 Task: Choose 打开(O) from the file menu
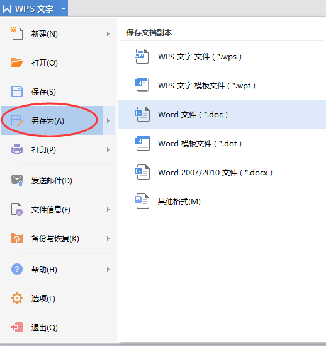[x=58, y=62]
